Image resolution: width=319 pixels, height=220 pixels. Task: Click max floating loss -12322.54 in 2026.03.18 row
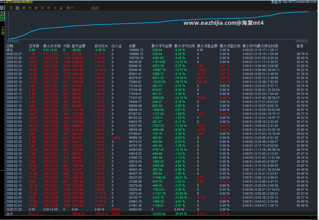158,82
